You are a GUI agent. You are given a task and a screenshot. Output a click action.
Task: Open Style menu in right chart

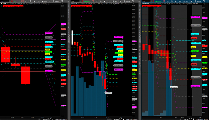click(186, 1)
